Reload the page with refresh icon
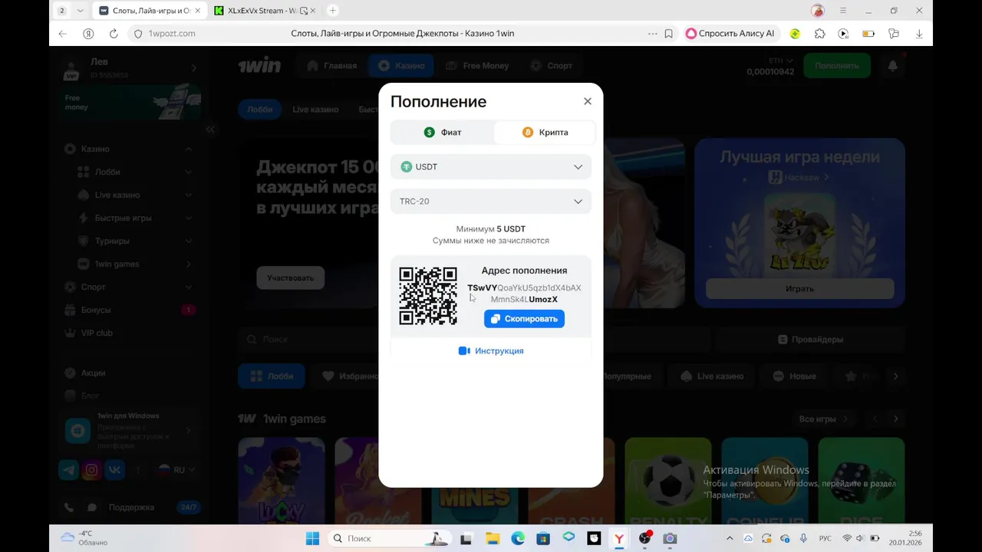Image resolution: width=982 pixels, height=552 pixels. click(114, 34)
